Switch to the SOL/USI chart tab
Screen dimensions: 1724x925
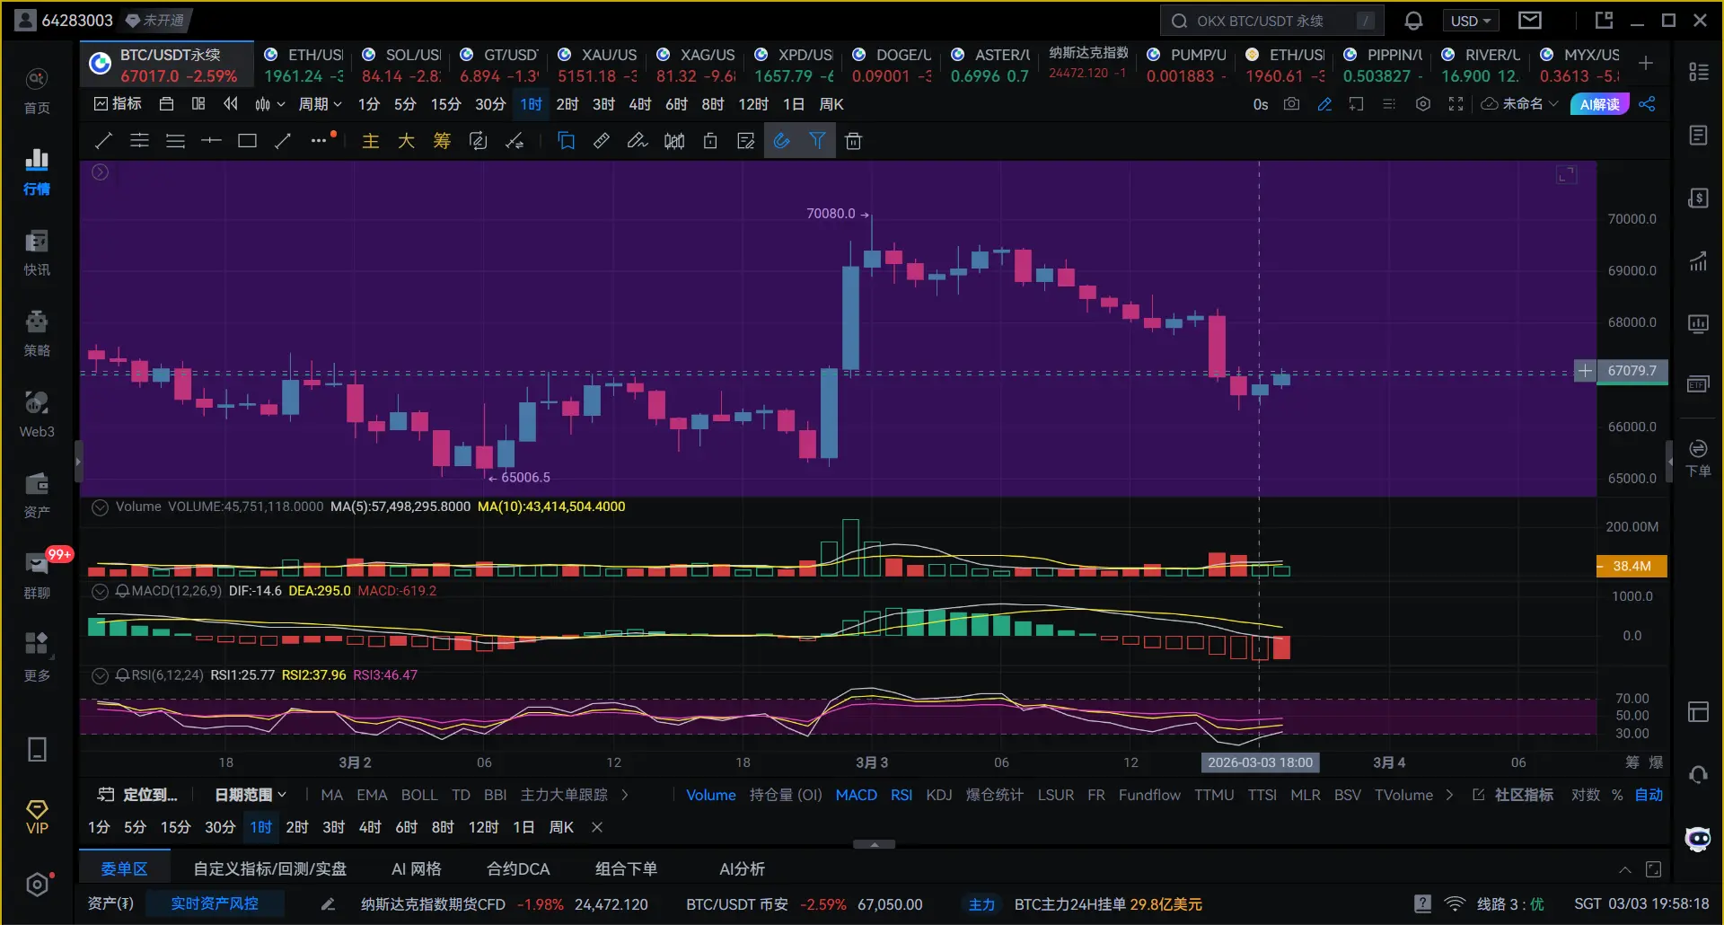click(x=401, y=65)
